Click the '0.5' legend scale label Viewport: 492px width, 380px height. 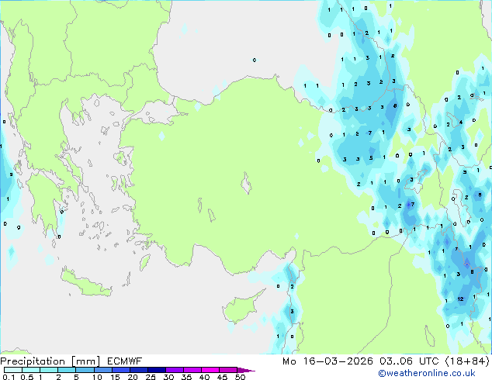pos(26,377)
